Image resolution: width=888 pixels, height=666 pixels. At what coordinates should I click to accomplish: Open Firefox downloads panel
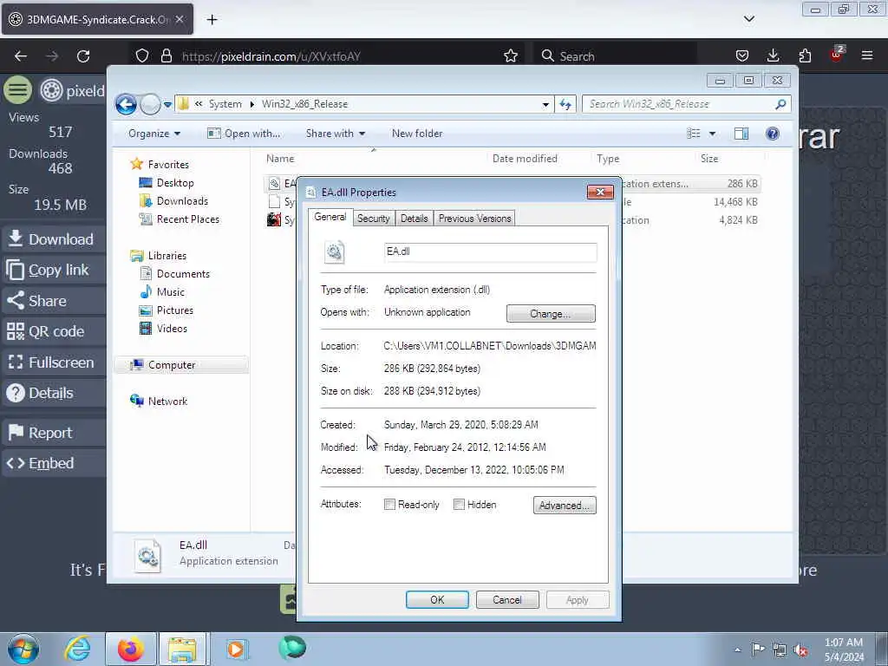click(x=773, y=55)
